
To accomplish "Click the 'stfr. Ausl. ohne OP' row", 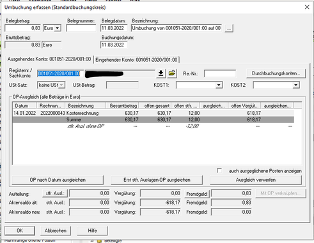I will click(153, 126).
